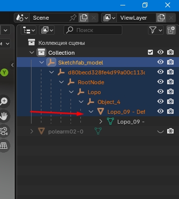Open the outliner display mode dropdown
This screenshot has height=199, width=179.
point(47,30)
